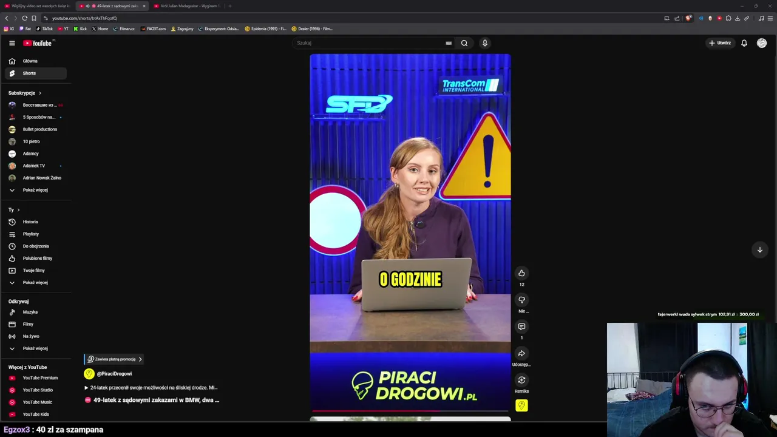Bookmark this page icon
Screen dimensions: 777x437
[x=34, y=18]
